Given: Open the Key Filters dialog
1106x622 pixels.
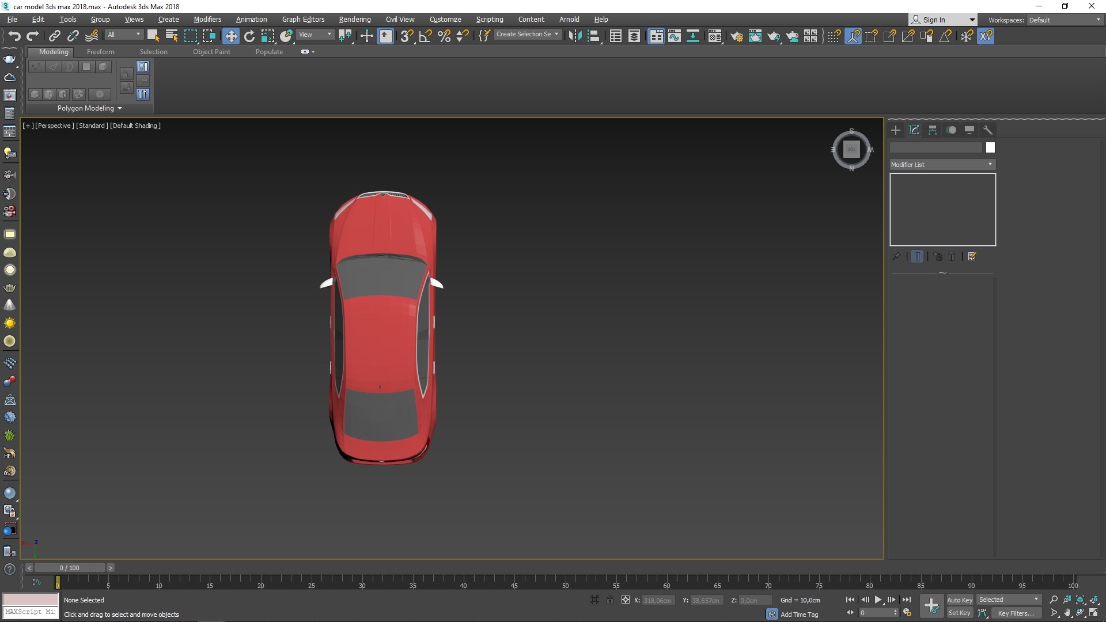Looking at the screenshot, I should point(1016,613).
